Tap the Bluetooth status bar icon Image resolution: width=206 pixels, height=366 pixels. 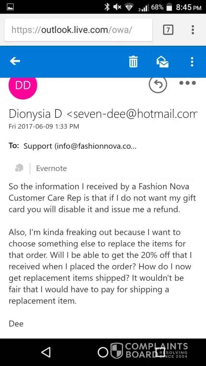point(106,7)
